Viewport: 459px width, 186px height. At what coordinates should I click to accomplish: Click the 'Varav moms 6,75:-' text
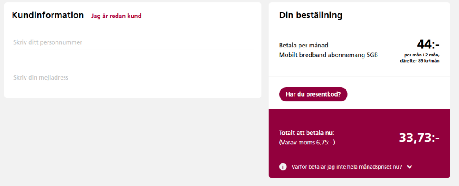(x=307, y=143)
